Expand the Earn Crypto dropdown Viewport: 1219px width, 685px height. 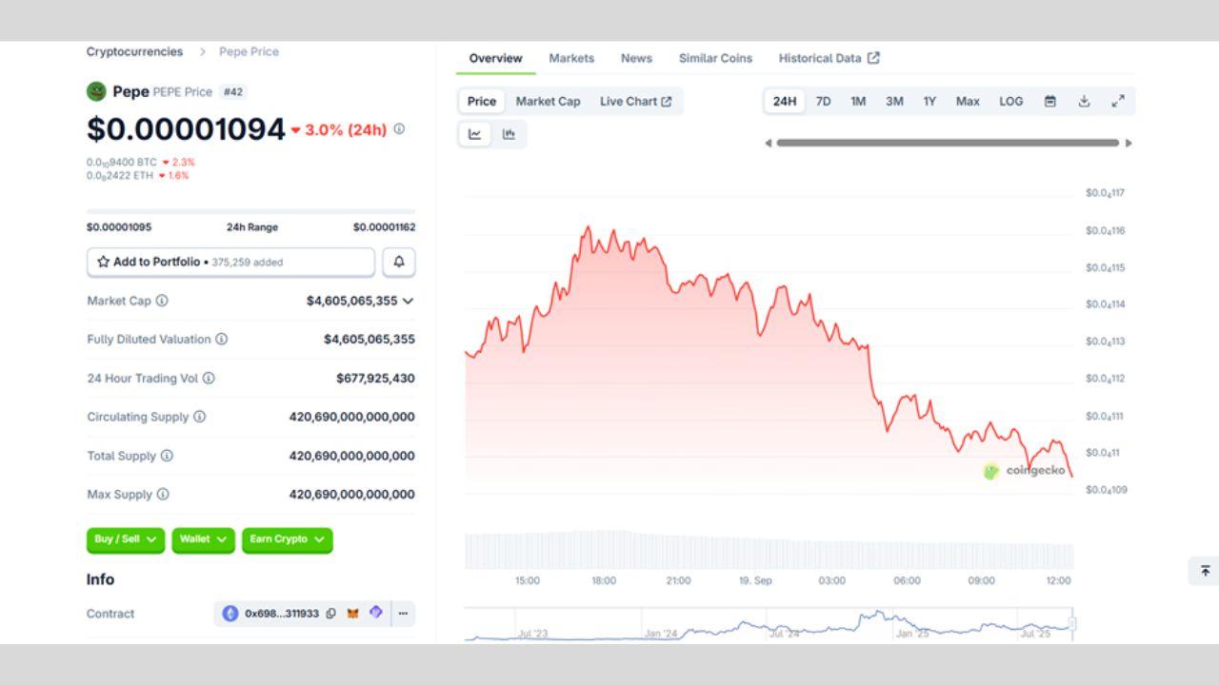click(287, 539)
